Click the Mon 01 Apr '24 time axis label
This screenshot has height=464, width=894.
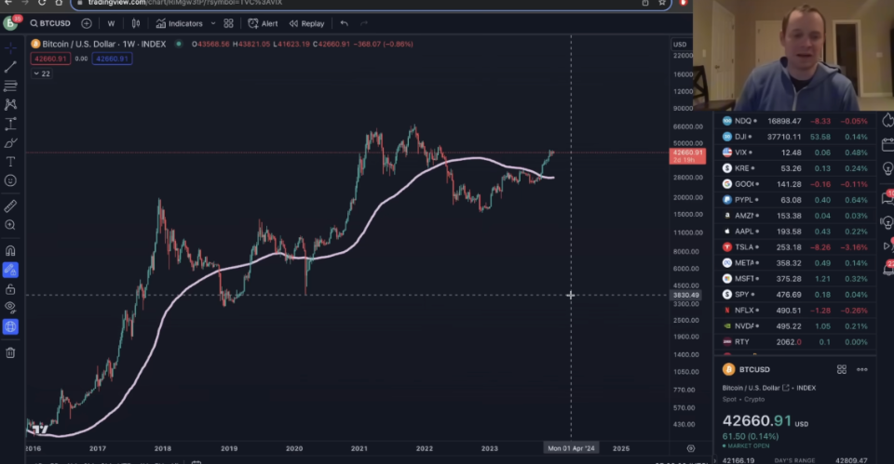coord(571,448)
